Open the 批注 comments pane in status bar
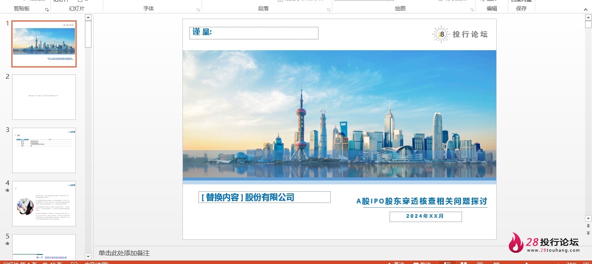Screen dimensions: 592x264 coord(422,263)
